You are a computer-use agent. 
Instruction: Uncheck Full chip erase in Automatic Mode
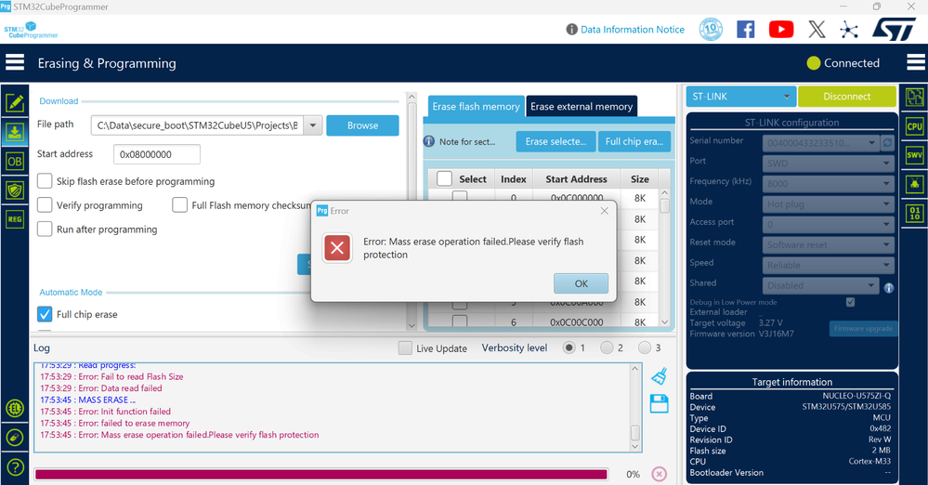(45, 314)
